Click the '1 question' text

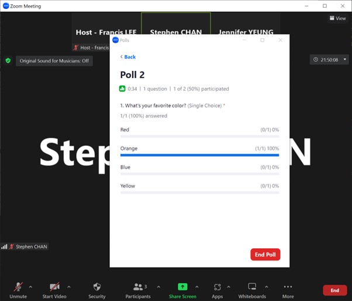tap(155, 89)
